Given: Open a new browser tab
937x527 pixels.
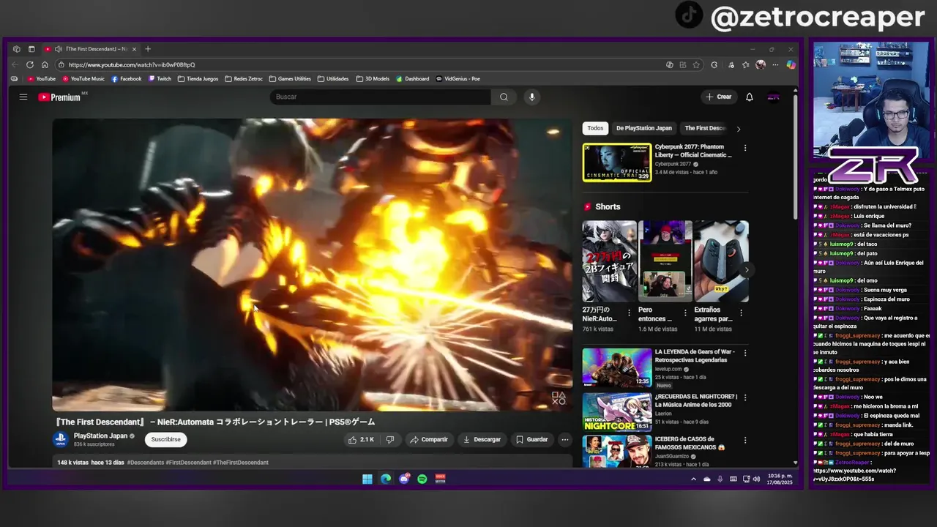Looking at the screenshot, I should click(148, 49).
